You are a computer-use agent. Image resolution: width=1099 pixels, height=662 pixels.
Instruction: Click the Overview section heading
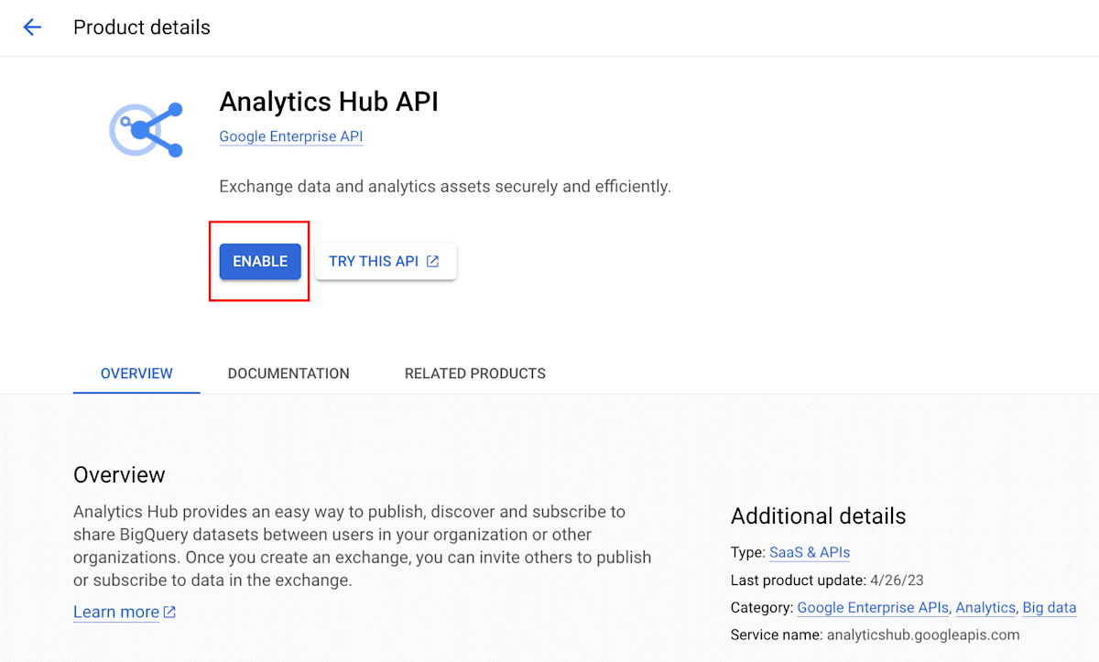pos(119,475)
